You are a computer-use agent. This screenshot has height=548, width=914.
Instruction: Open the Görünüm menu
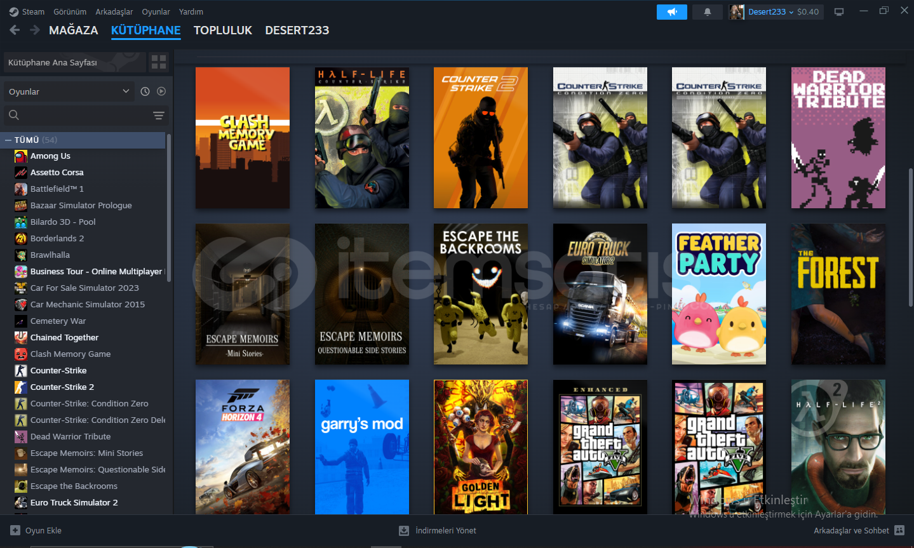click(70, 12)
